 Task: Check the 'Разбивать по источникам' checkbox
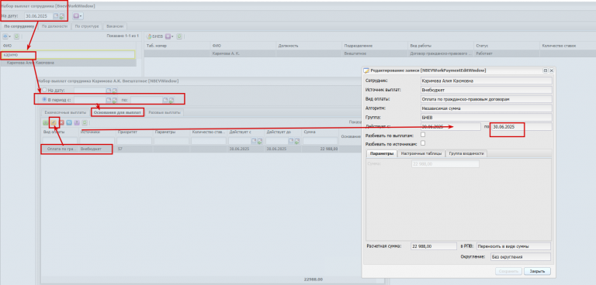tap(423, 143)
